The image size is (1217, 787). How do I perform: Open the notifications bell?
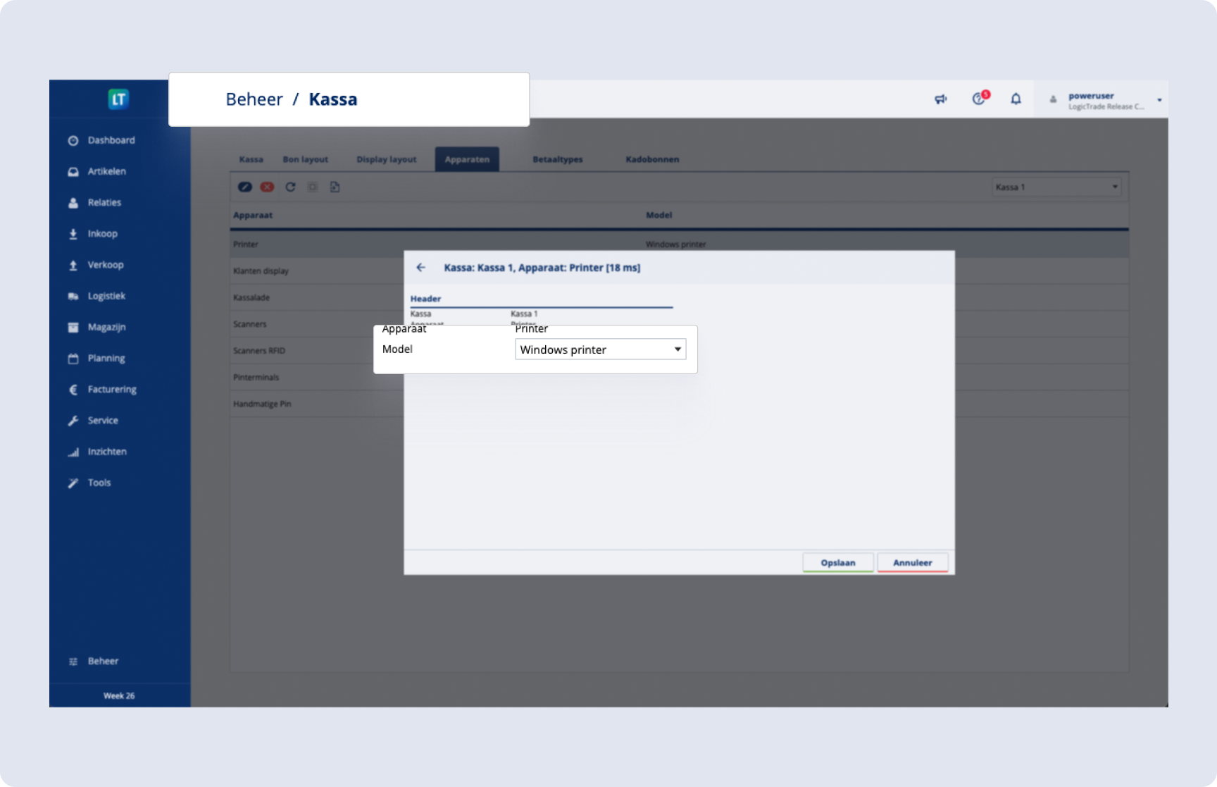click(1016, 99)
